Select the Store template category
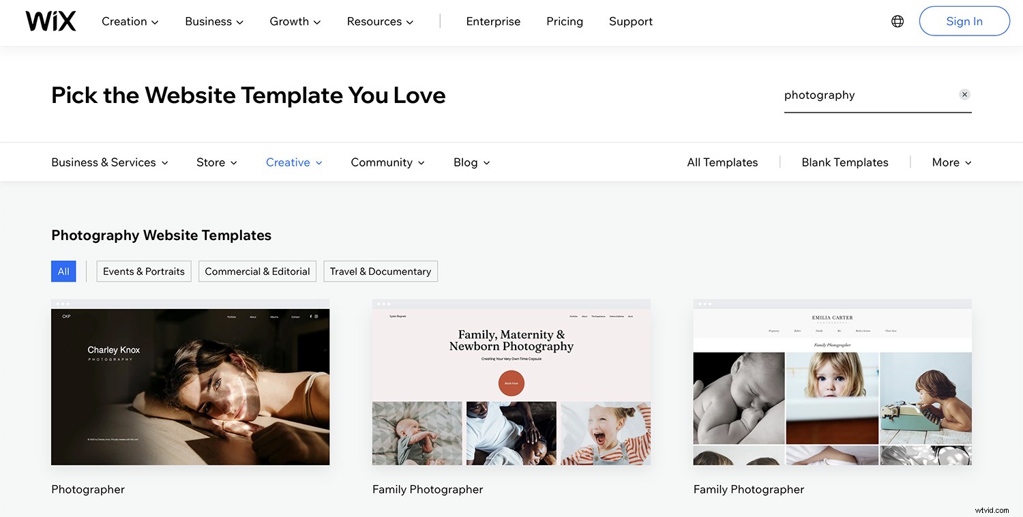The width and height of the screenshot is (1023, 517). click(216, 162)
